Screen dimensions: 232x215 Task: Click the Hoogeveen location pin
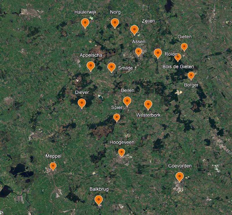[x=122, y=153]
